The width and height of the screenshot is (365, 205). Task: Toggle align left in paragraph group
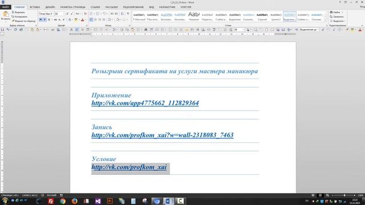coord(91,20)
